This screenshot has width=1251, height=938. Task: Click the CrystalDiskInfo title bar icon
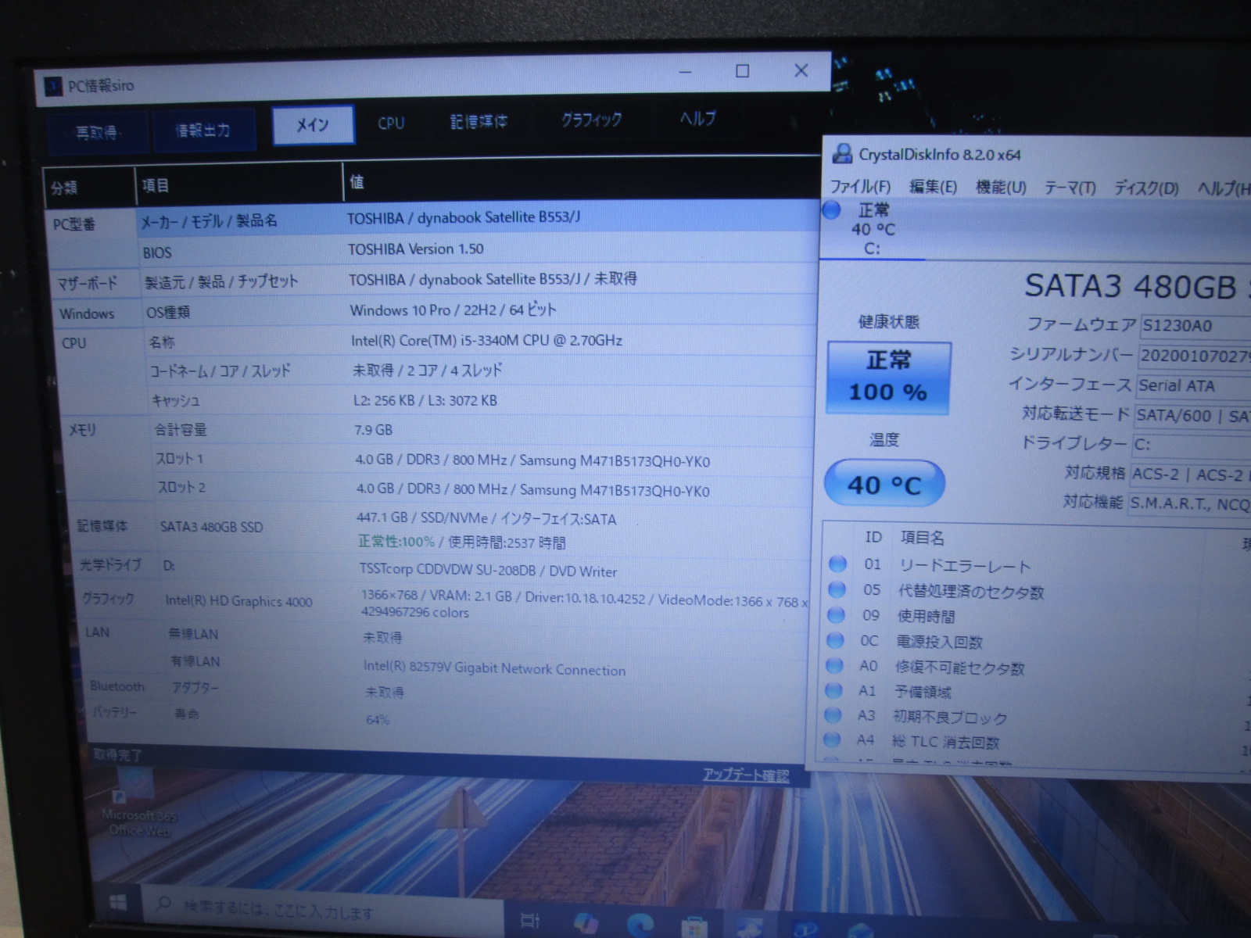point(842,153)
